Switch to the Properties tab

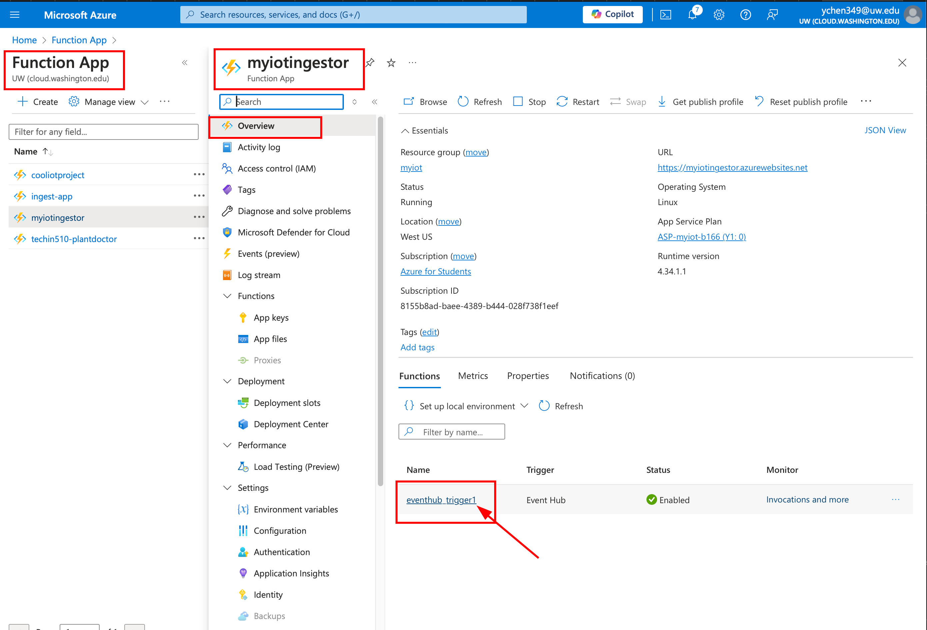(527, 376)
